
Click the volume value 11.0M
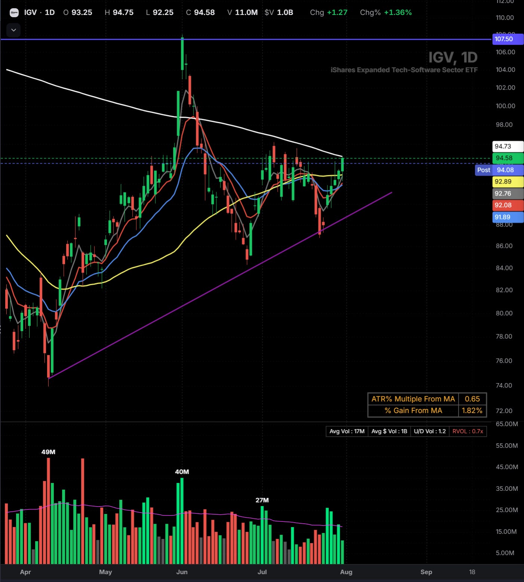coord(246,12)
